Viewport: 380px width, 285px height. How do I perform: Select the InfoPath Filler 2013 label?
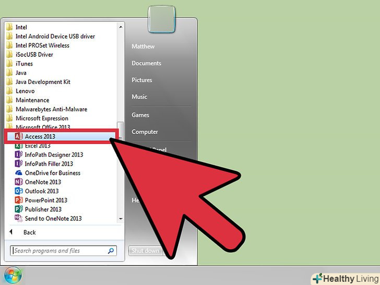49,164
